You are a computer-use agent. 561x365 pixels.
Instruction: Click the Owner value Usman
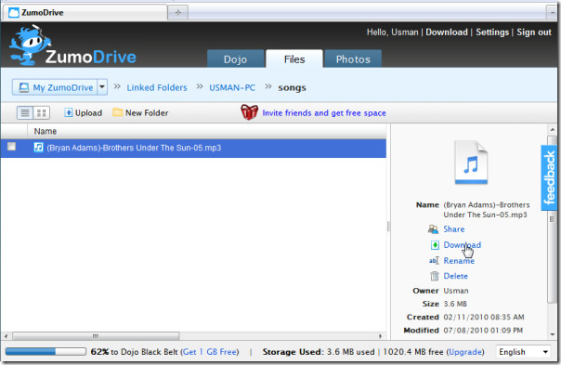(456, 291)
